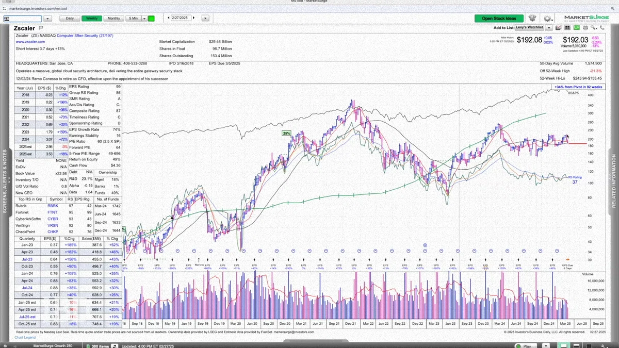Click the chart view icon beside watchlist dropdown
The width and height of the screenshot is (619, 348).
click(x=559, y=27)
